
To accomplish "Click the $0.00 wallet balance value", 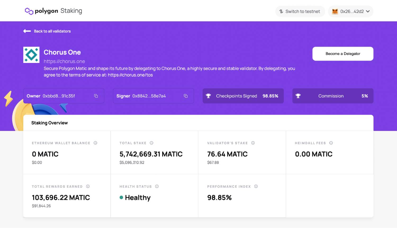I will pos(37,162).
